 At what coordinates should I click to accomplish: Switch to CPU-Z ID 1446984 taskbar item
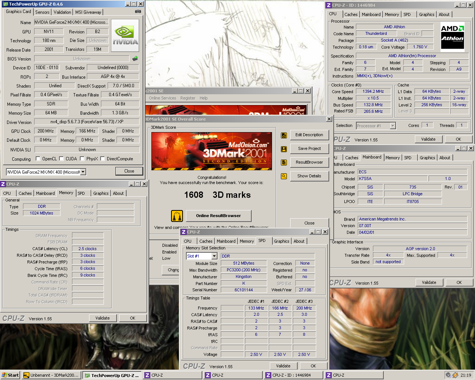pyautogui.click(x=293, y=375)
